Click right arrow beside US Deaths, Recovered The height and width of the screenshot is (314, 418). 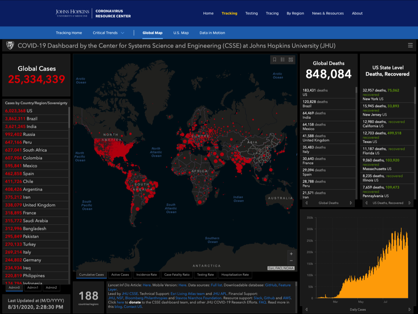(x=410, y=203)
